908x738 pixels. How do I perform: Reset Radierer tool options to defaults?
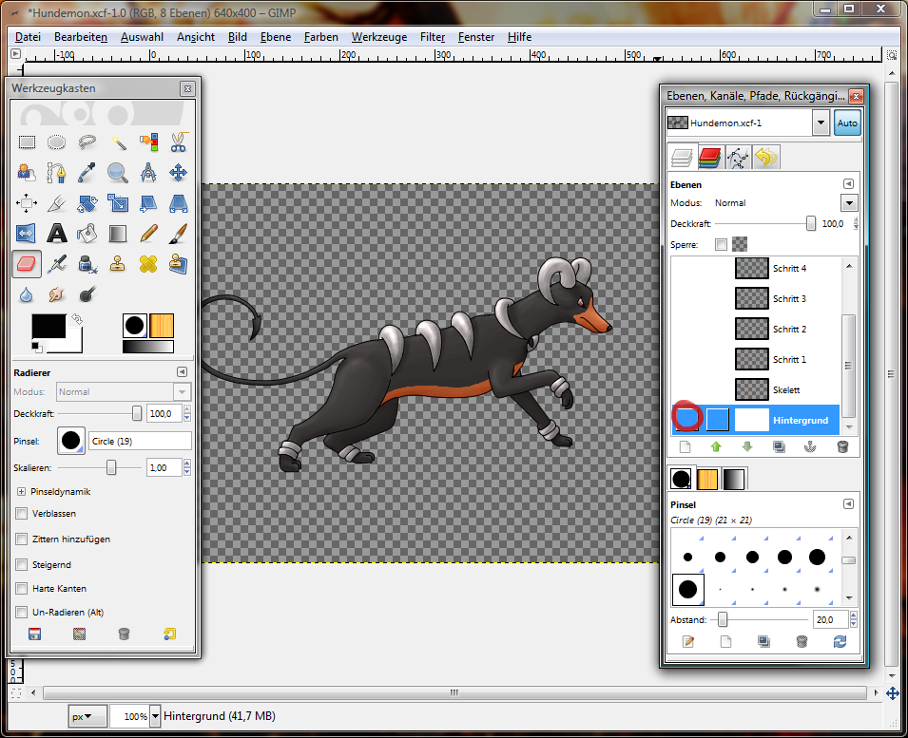click(x=169, y=634)
